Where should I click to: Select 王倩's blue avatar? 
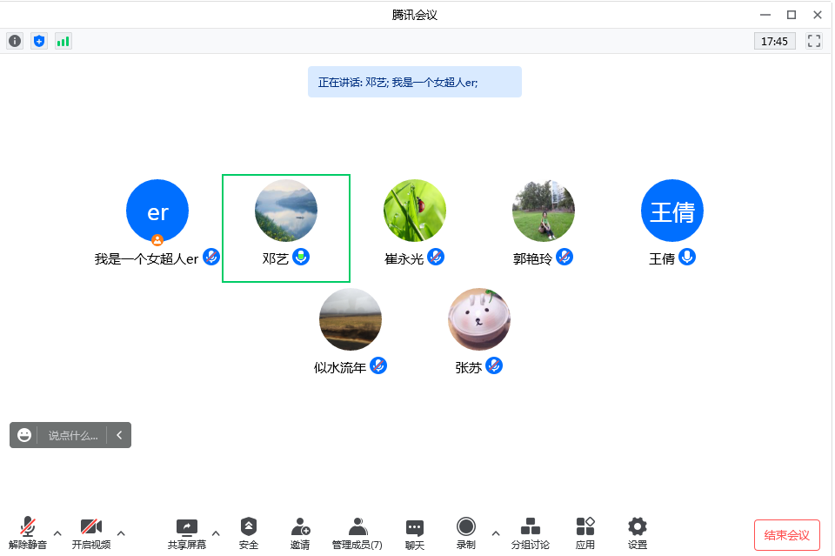tap(672, 211)
